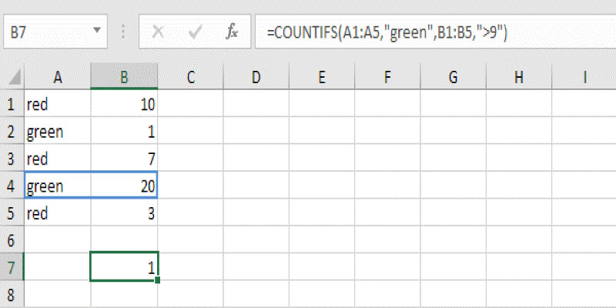
Task: Select column G header
Action: [453, 77]
